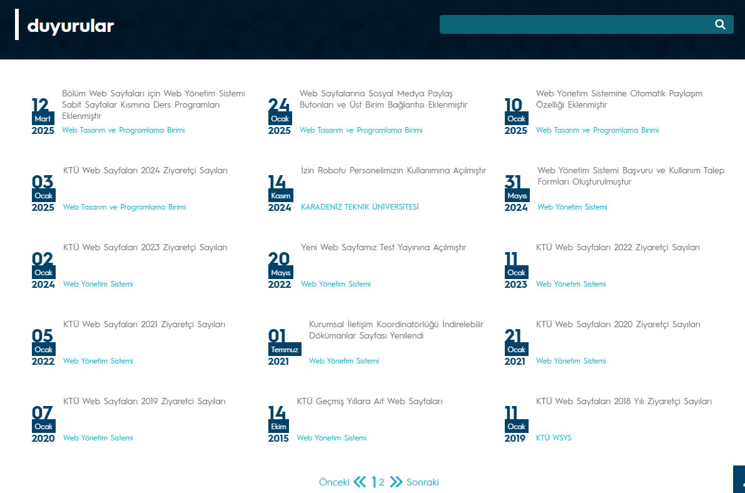Open KTÜ Web Sayfaları 2018 Yılı Ziyaretçi Sayıları
The height and width of the screenshot is (493, 745).
click(x=624, y=402)
